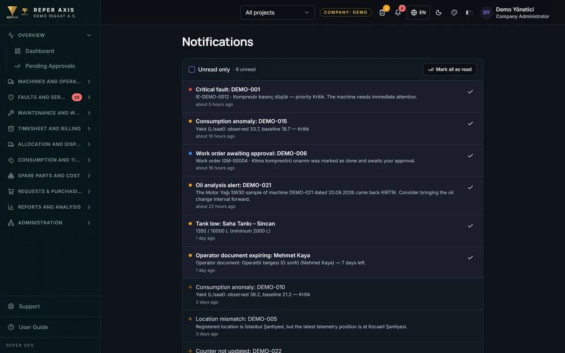The image size is (565, 353).
Task: Click the Maintenance wrench icon
Action: [x=11, y=113]
